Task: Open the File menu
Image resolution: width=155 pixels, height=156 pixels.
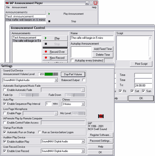Action: click(8, 7)
